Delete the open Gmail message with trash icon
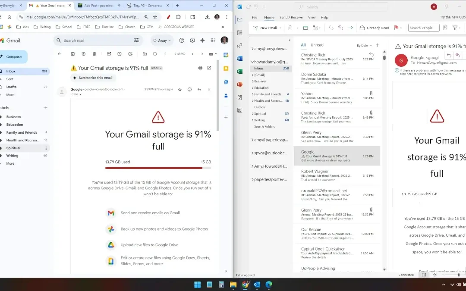The width and height of the screenshot is (466, 291). click(x=94, y=54)
